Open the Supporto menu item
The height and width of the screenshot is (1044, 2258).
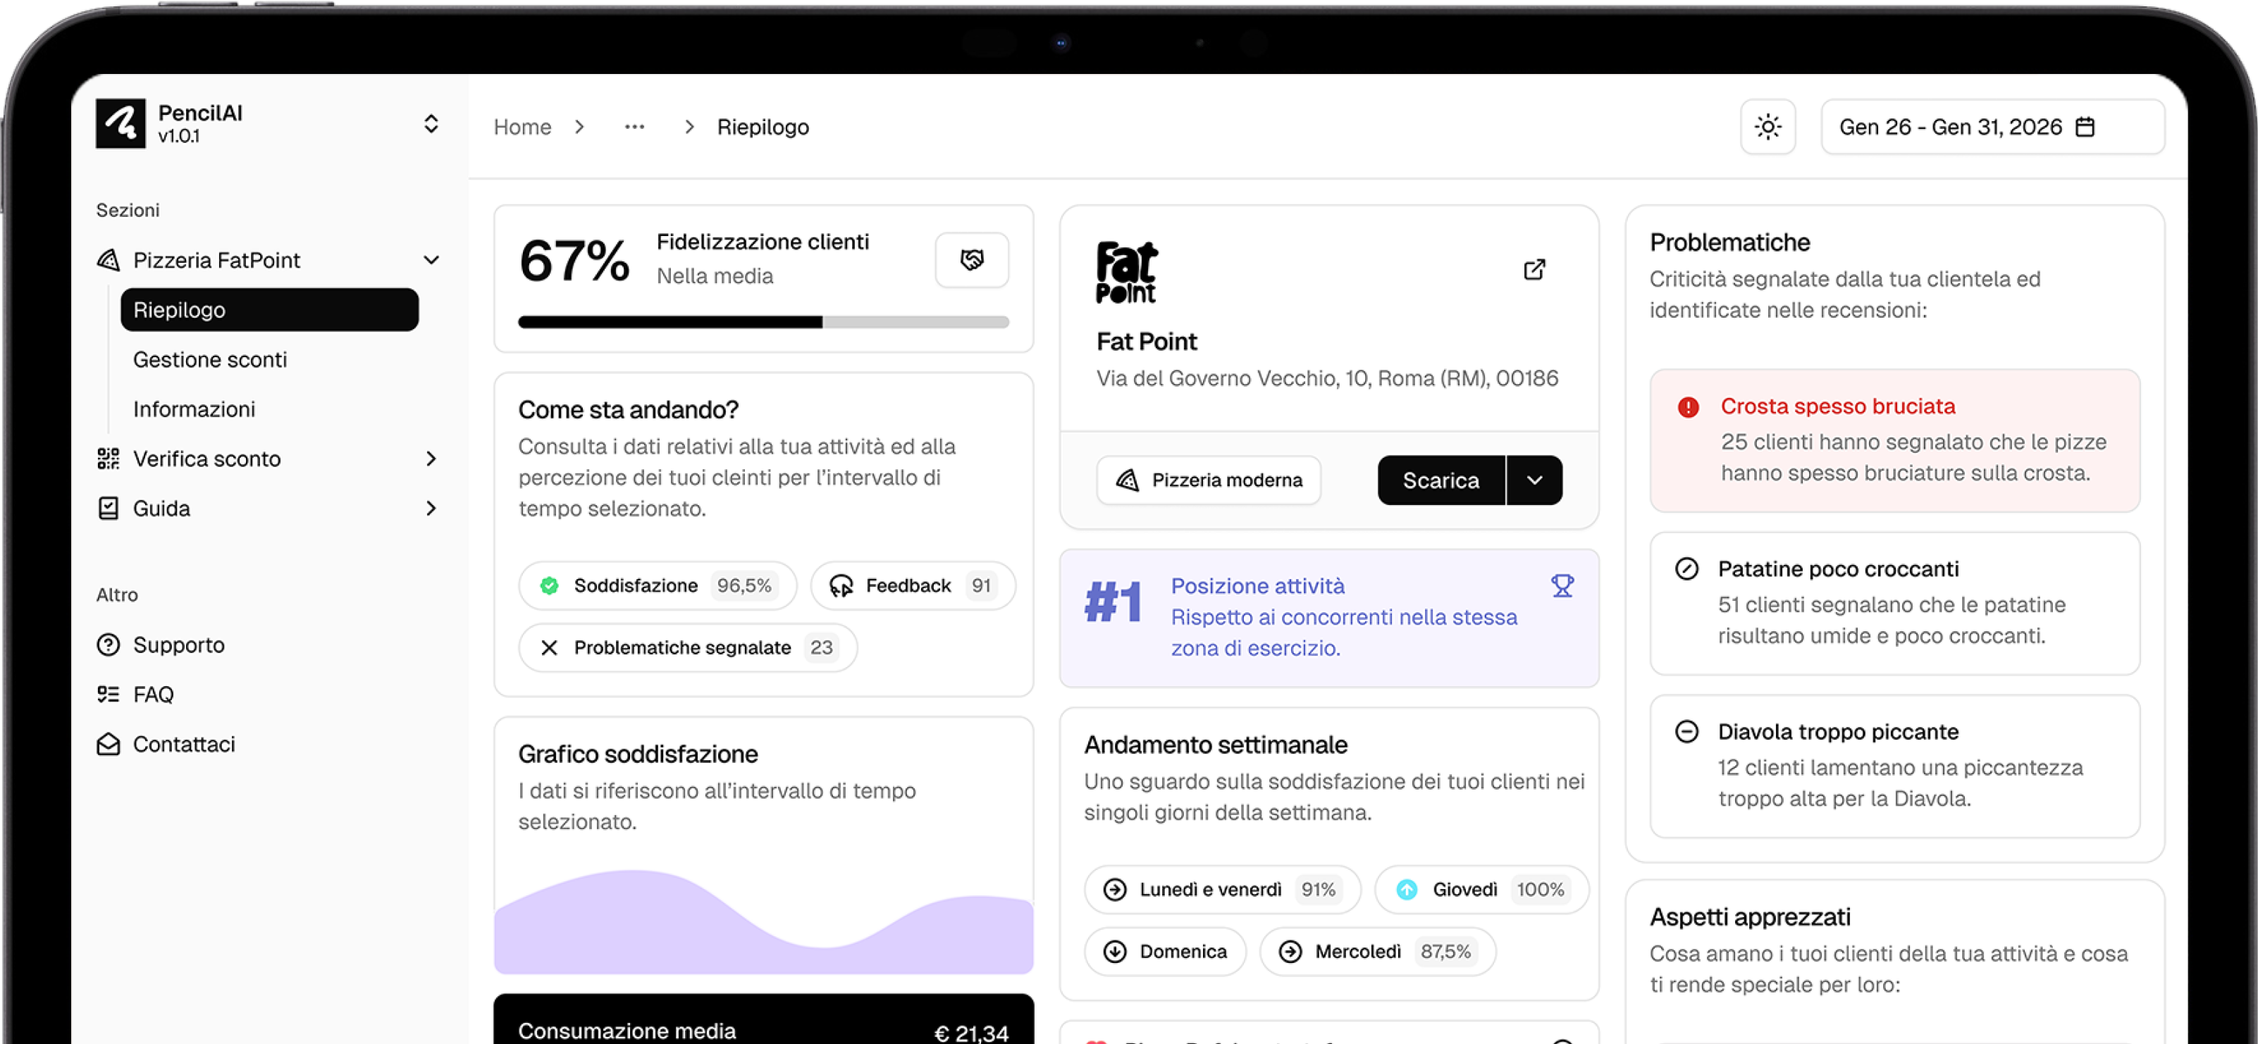pos(179,645)
